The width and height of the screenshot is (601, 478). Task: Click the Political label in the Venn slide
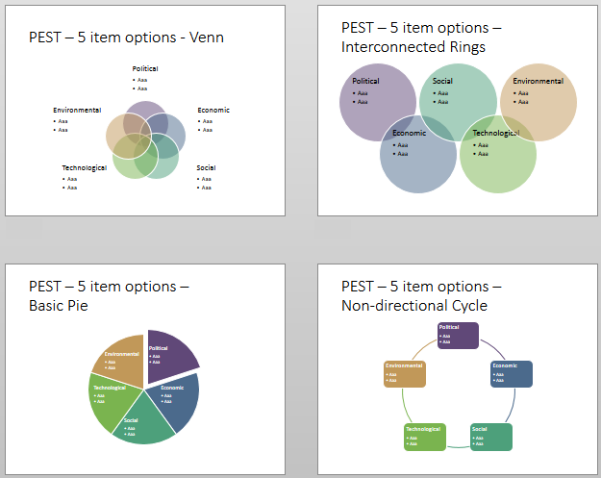[x=145, y=69]
